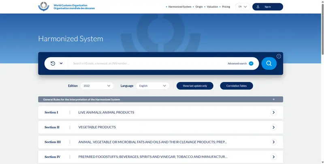
Task: Click the page vertical scrollbar thumb
Action: point(322,29)
